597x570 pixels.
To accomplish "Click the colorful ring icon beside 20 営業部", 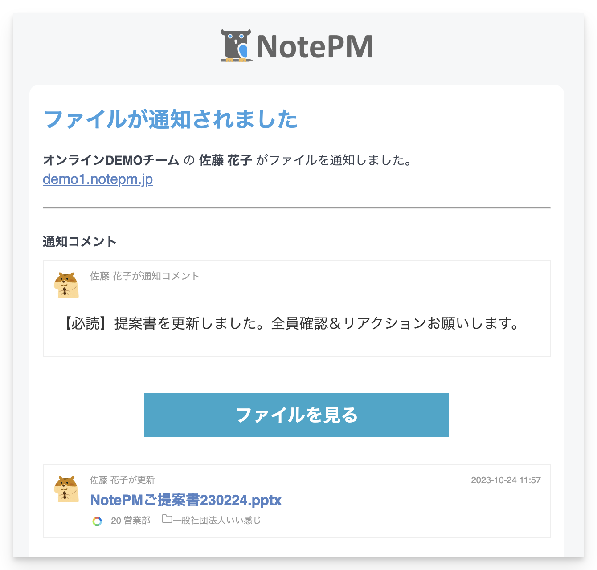I will pyautogui.click(x=97, y=521).
